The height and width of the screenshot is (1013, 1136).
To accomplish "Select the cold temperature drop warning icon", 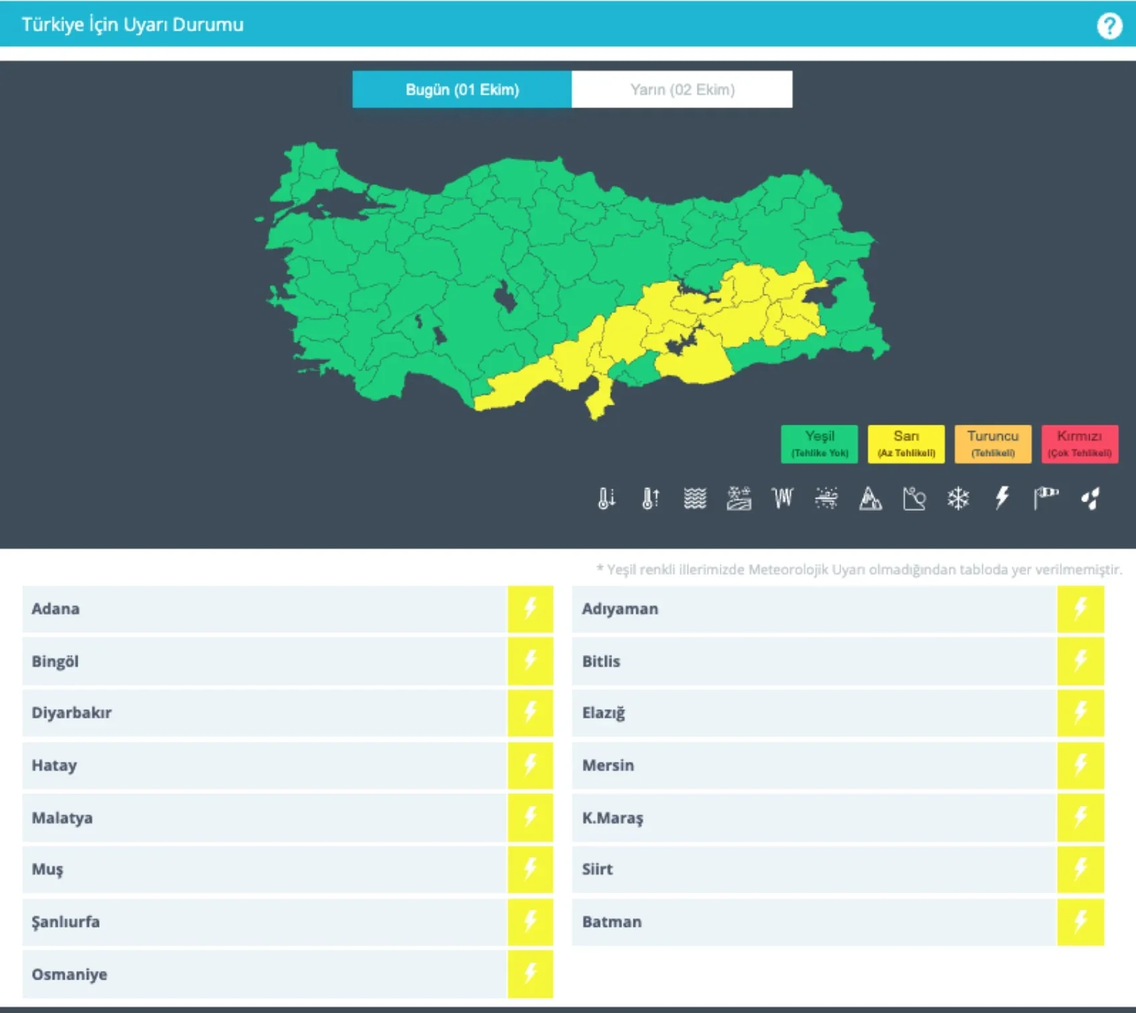I will pos(606,498).
